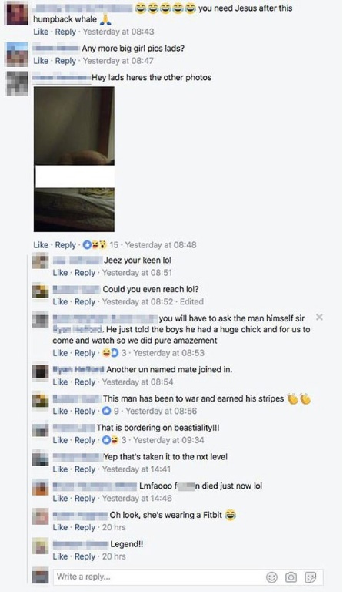Click in the 'Write a reply...' field
Image resolution: width=343 pixels, height=595 pixels.
(158, 577)
